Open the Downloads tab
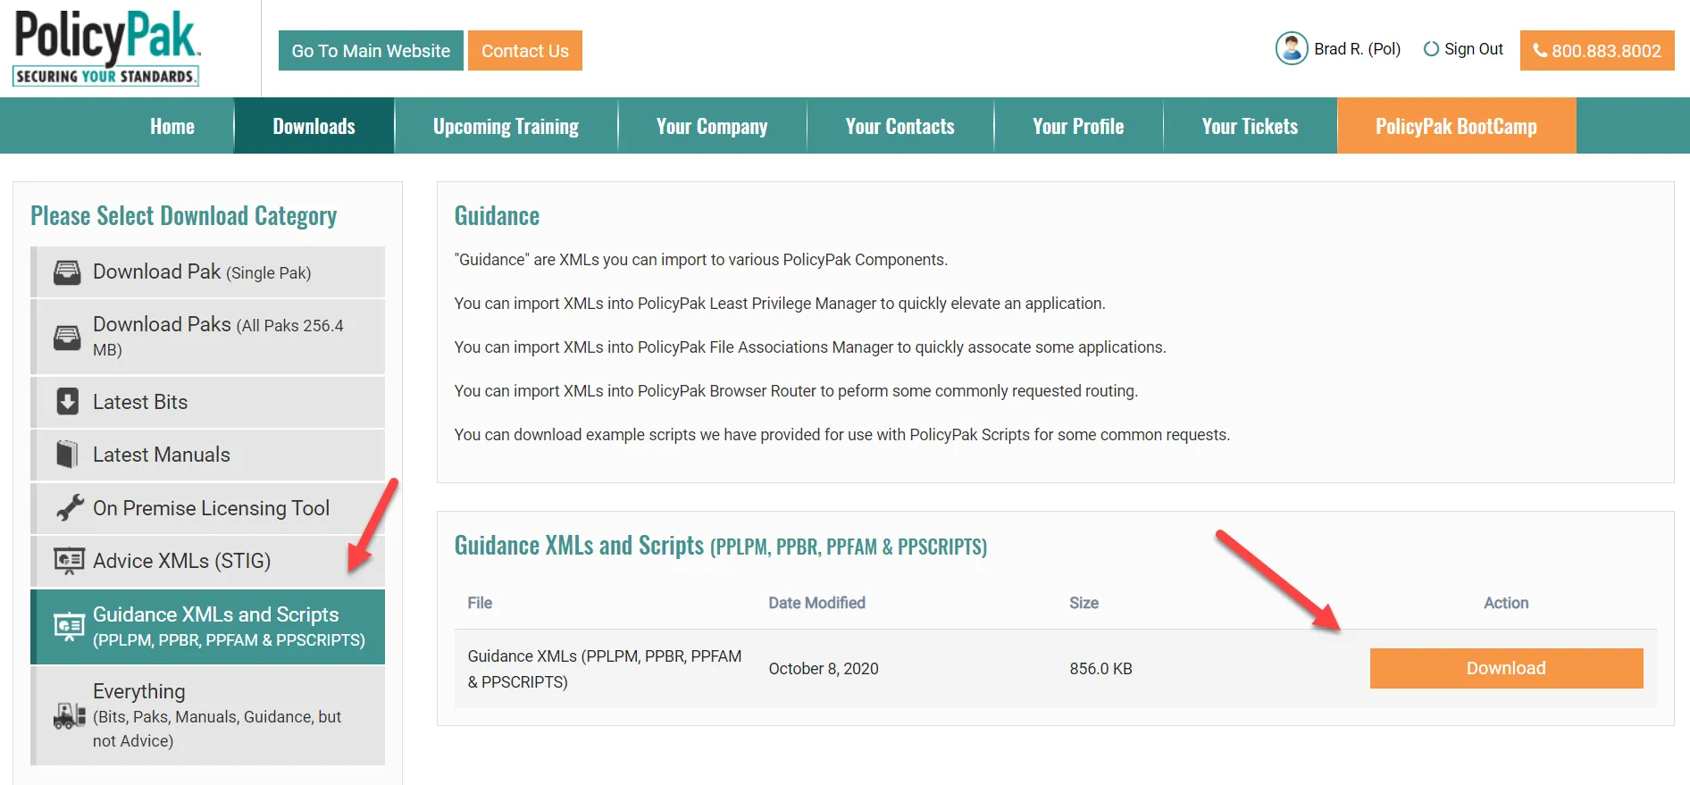This screenshot has height=785, width=1690. (314, 126)
